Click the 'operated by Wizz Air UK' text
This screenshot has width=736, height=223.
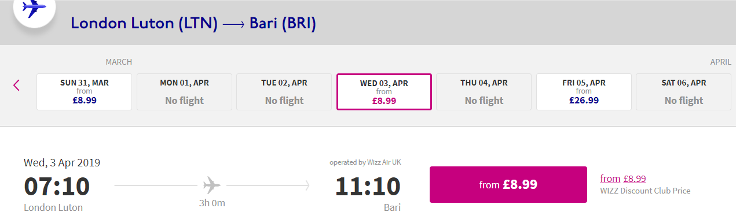(x=365, y=162)
